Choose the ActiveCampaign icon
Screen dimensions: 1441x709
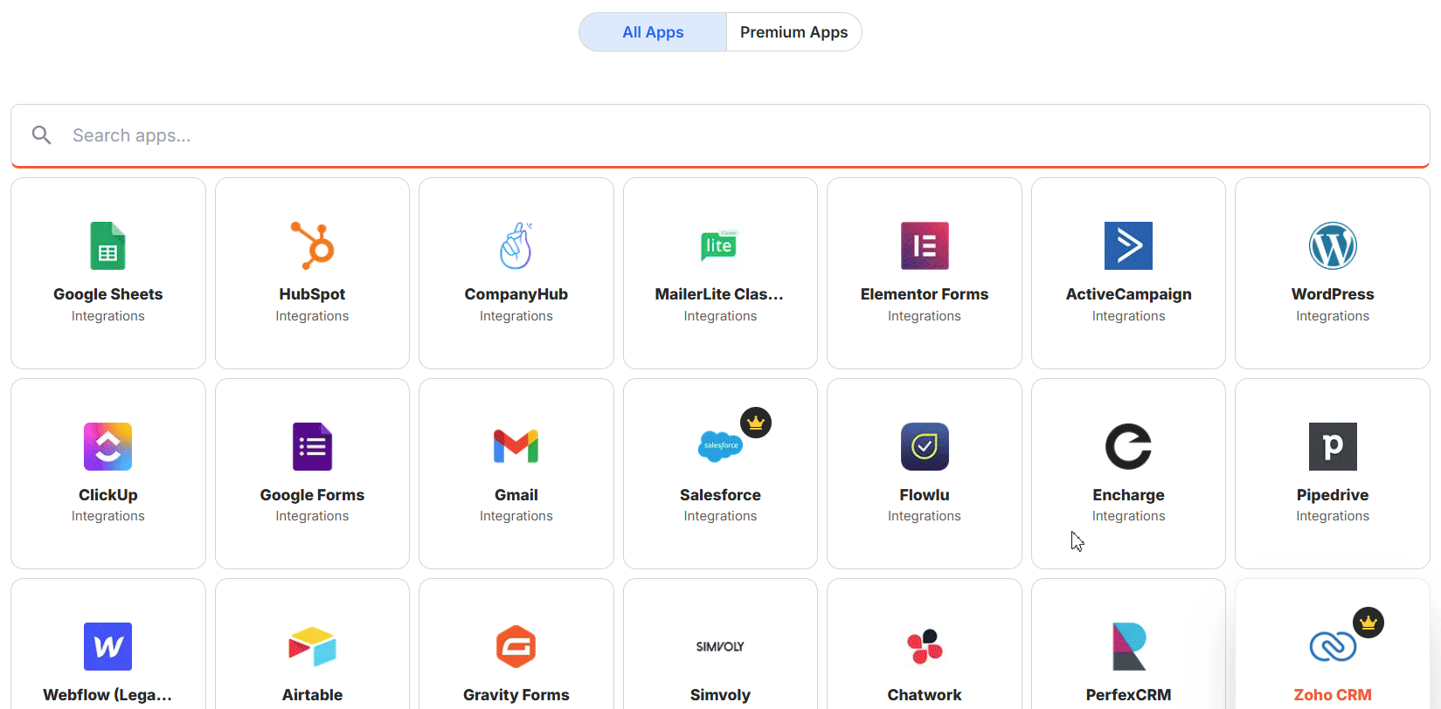click(1128, 246)
